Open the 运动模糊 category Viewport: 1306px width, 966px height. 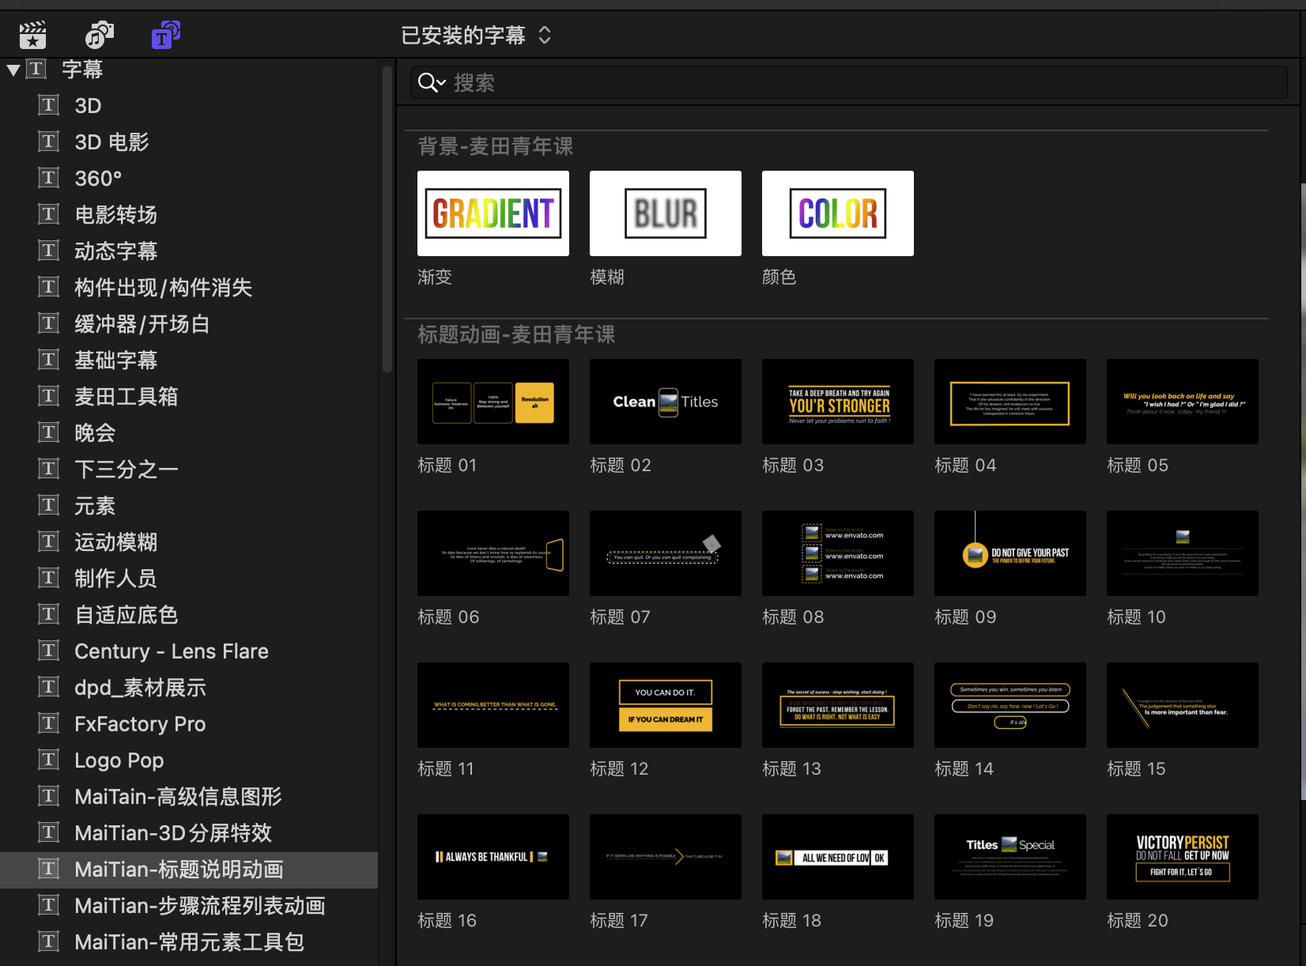point(190,542)
